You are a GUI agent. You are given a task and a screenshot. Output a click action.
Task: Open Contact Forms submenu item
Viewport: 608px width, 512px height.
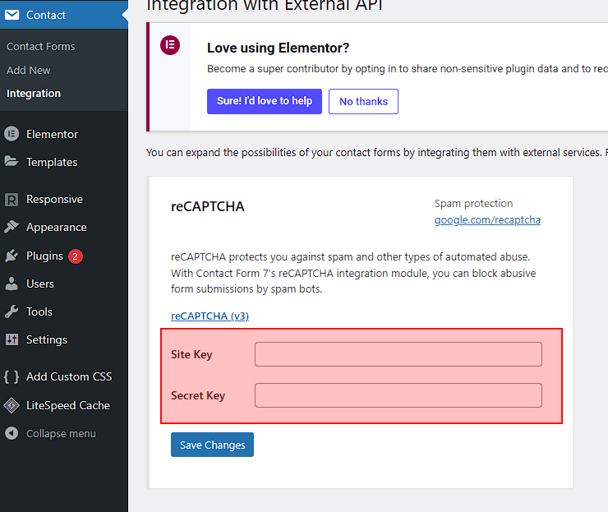point(41,47)
